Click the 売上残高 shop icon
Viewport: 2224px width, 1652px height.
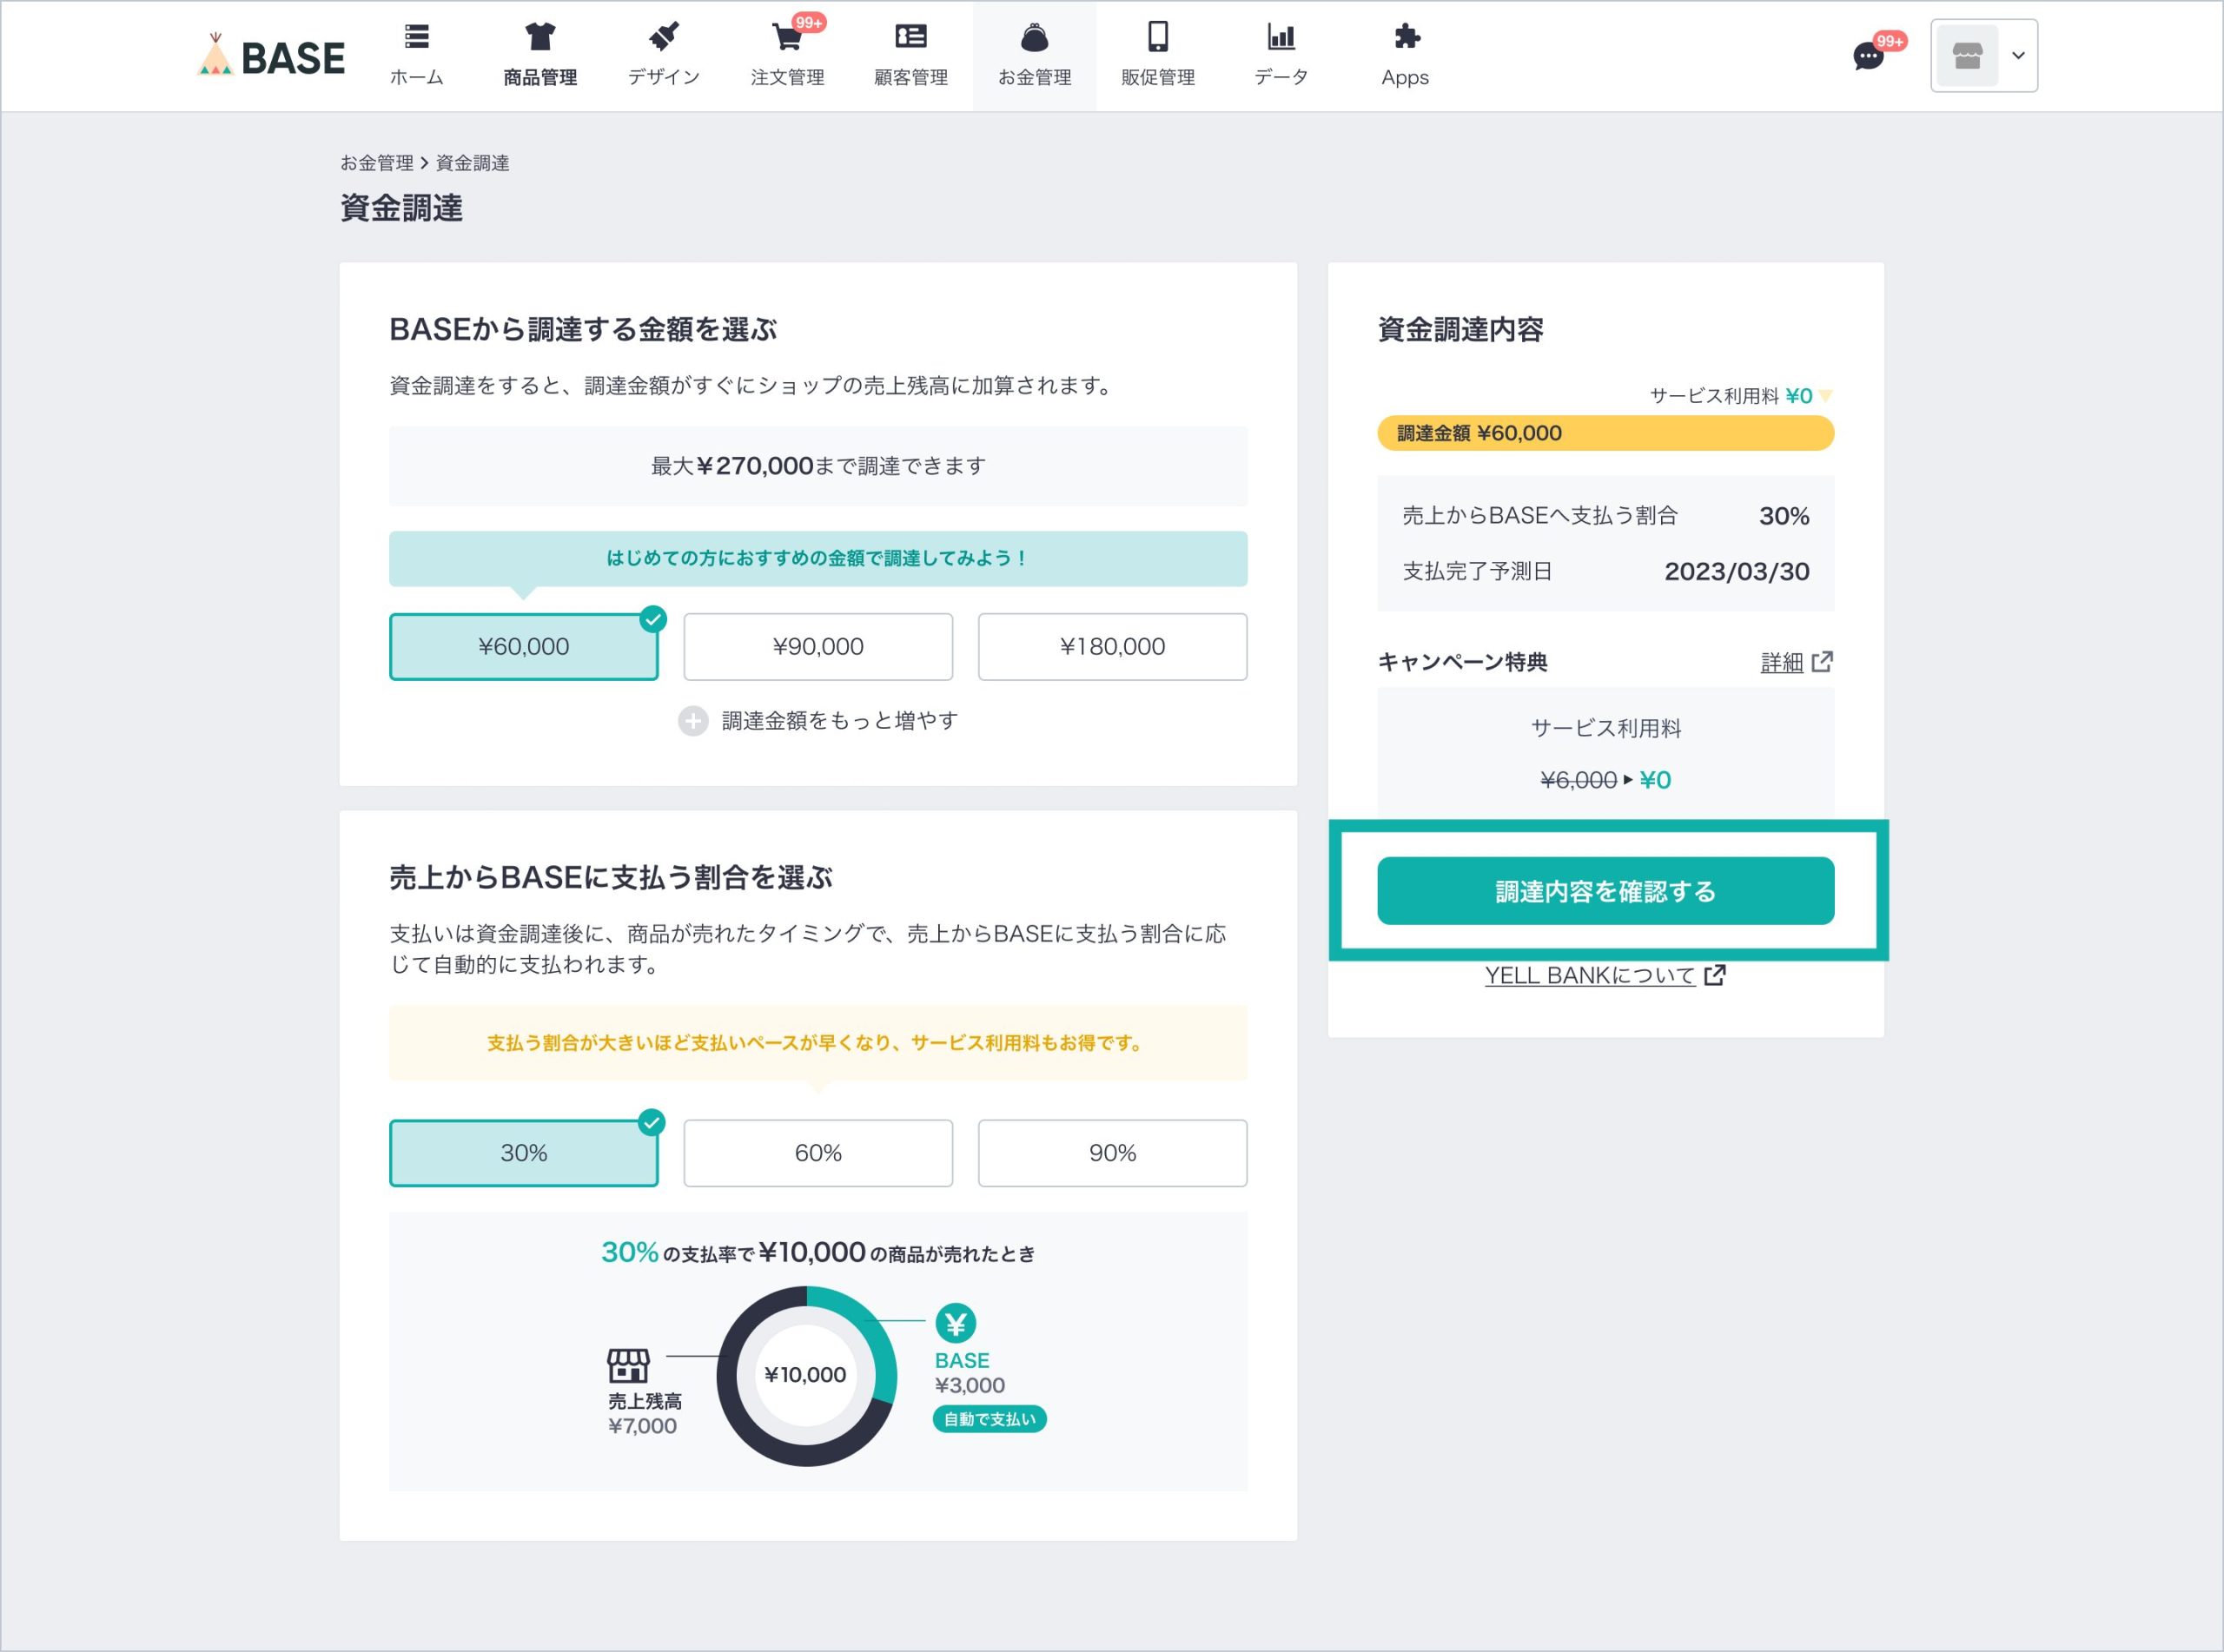click(x=628, y=1366)
